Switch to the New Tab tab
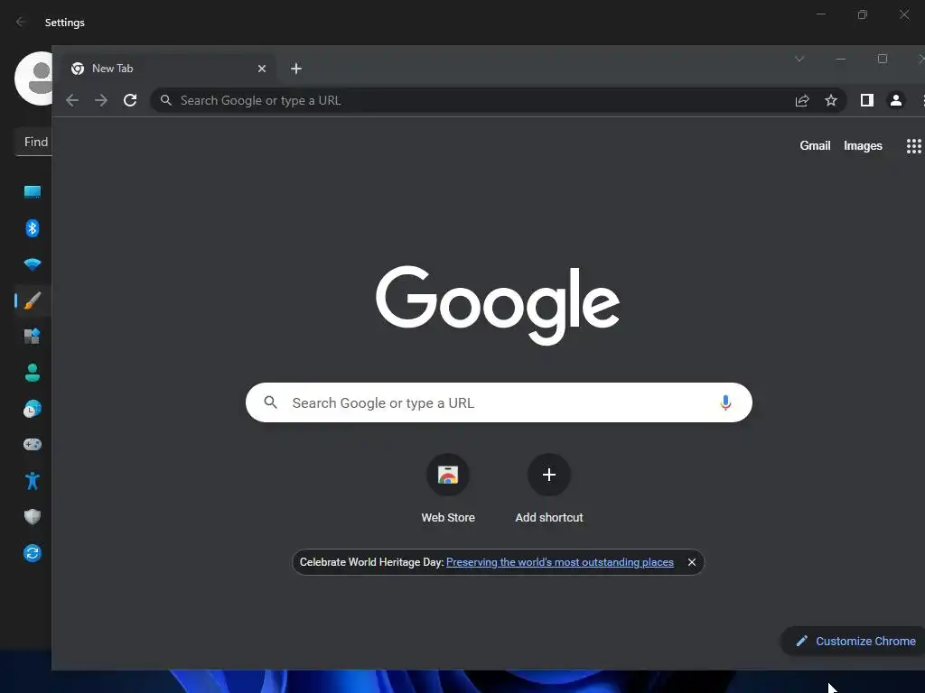Image resolution: width=925 pixels, height=693 pixels. click(167, 69)
